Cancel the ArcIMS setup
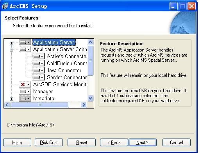This screenshot has width=200, height=153. (177, 142)
